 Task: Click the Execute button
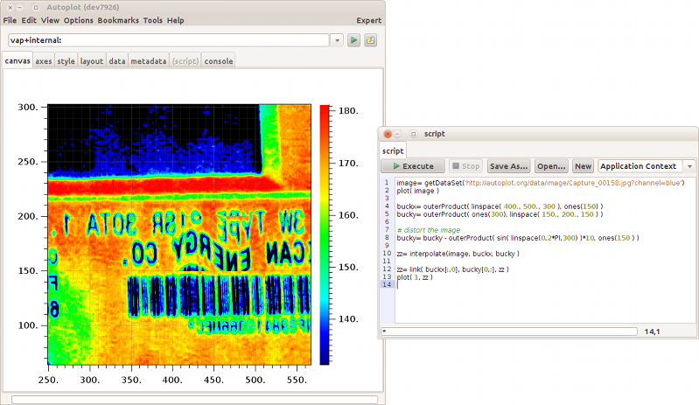(413, 166)
